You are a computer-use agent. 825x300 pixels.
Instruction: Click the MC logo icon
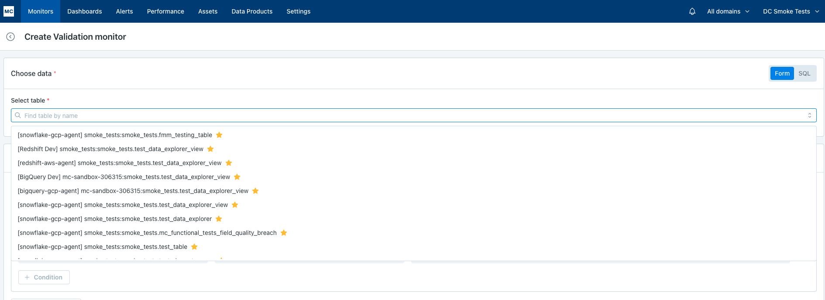click(9, 11)
